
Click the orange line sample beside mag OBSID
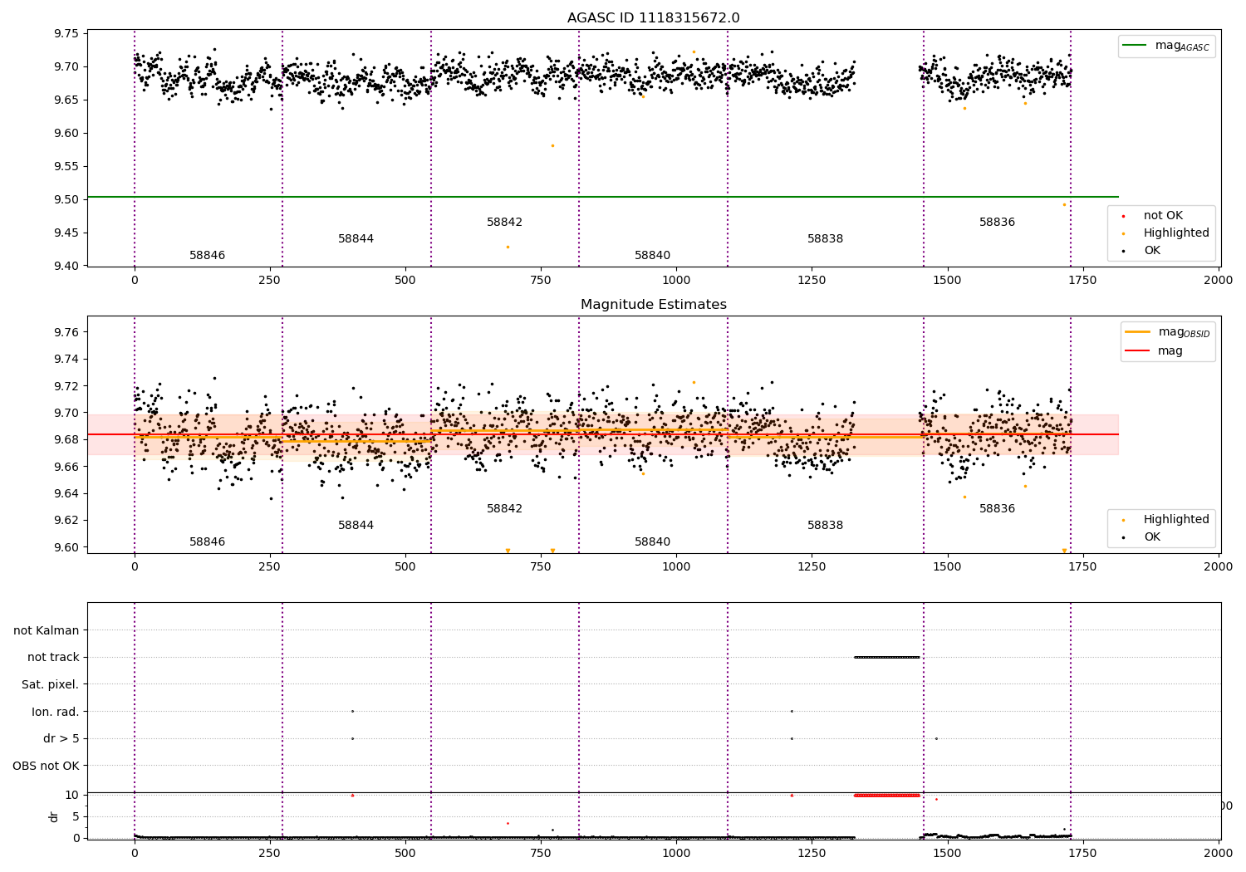1137,332
